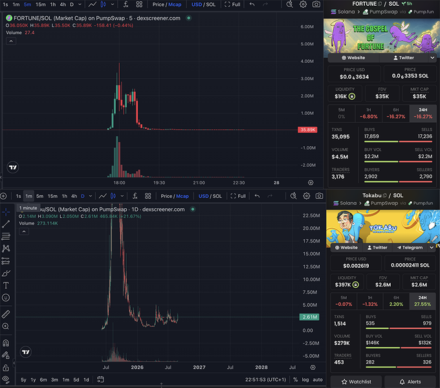The height and width of the screenshot is (388, 440).
Task: Toggle hide all drawings eye icon
Action: pos(6,380)
